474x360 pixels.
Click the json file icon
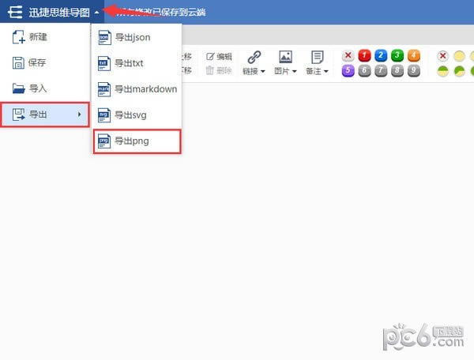[x=104, y=37]
